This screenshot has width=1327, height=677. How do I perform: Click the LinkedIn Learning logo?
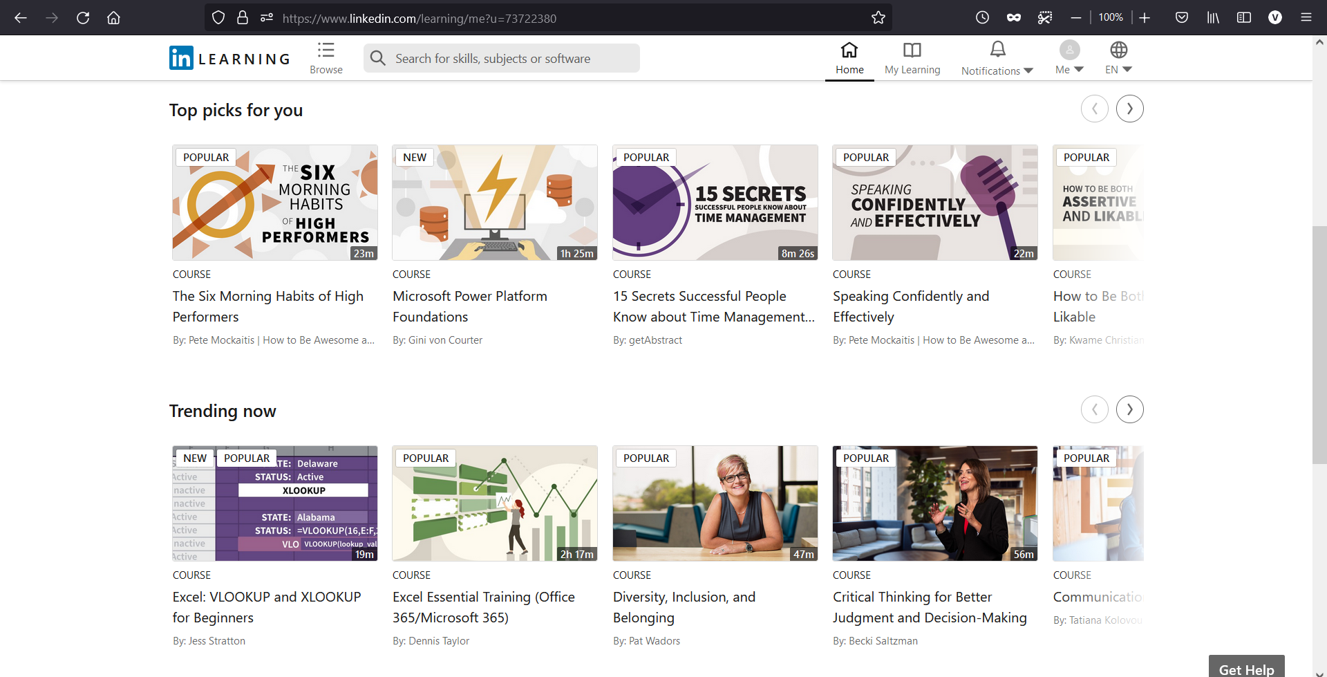pos(229,58)
